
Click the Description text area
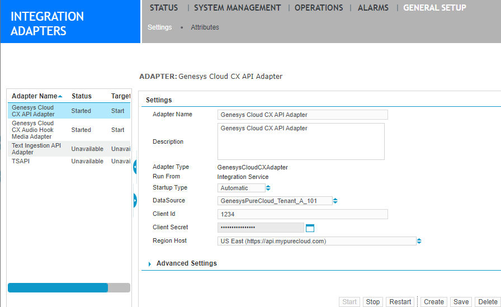[301, 141]
